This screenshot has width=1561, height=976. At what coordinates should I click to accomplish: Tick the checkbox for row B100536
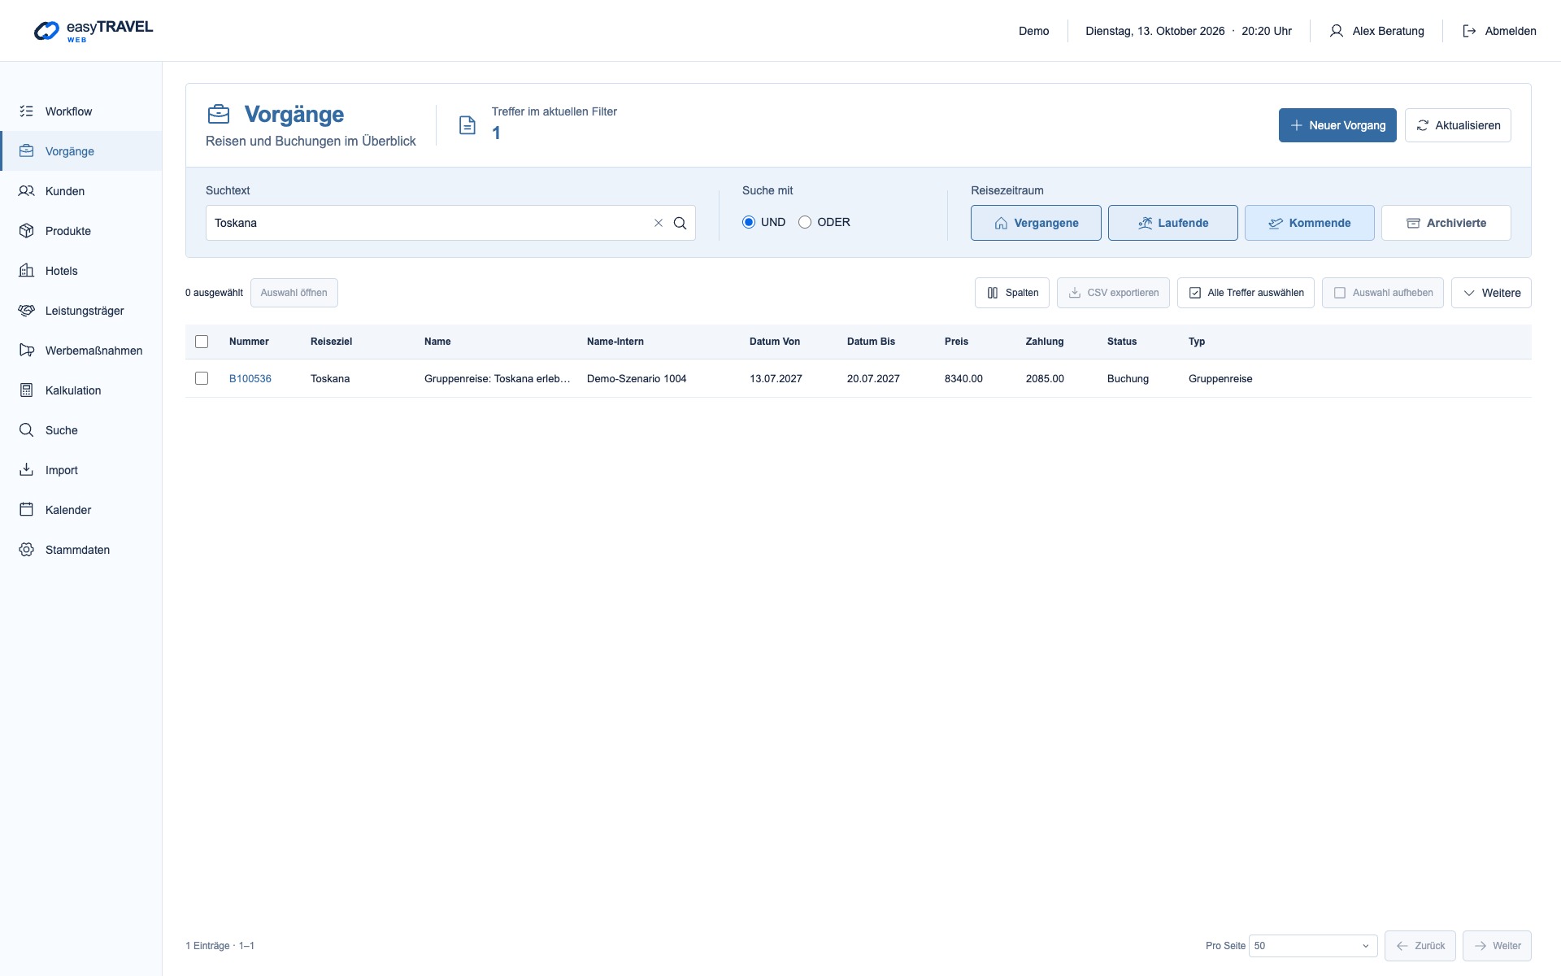(x=202, y=378)
